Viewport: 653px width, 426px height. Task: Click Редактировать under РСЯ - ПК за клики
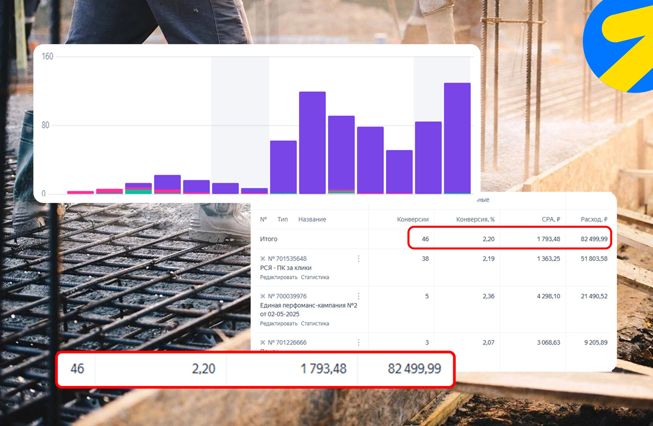[x=279, y=277]
